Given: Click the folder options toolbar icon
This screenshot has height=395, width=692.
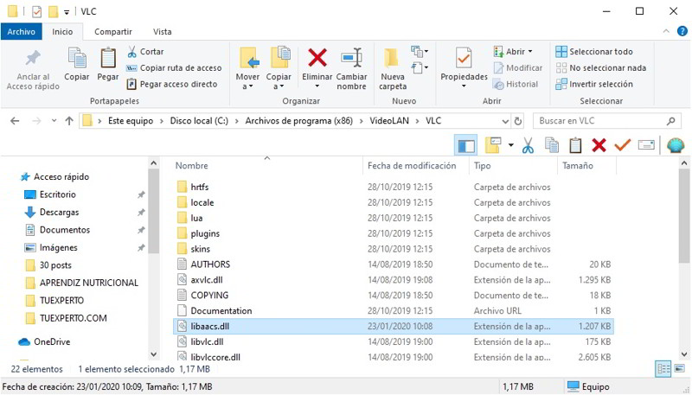Looking at the screenshot, I should [x=493, y=145].
